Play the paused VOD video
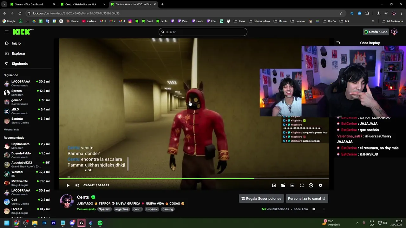Image resolution: width=406 pixels, height=228 pixels. pos(68,185)
